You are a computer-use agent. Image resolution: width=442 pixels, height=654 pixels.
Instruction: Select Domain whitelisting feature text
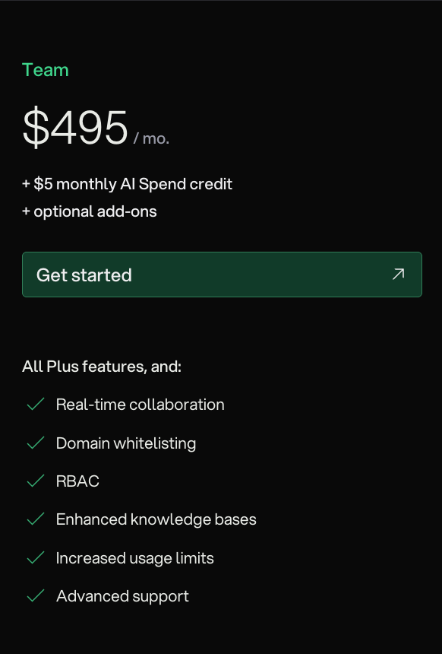(126, 443)
